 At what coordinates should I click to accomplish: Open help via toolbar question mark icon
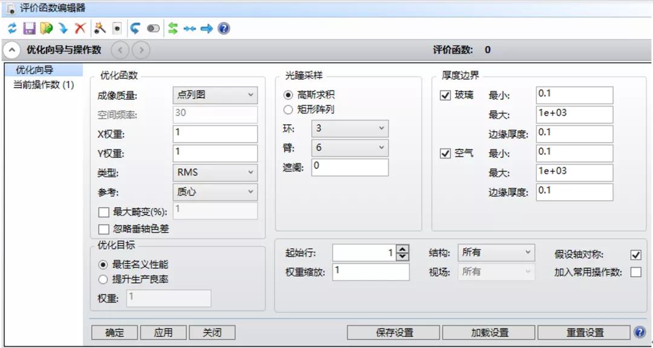[x=224, y=28]
